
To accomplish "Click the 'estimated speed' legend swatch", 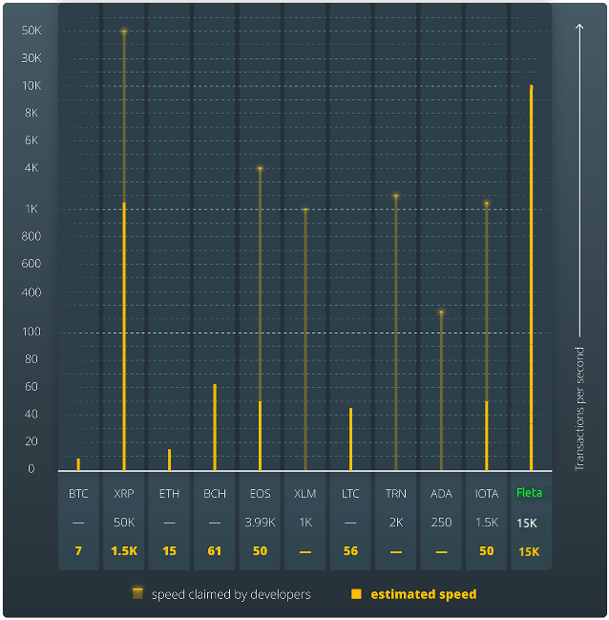I will click(x=356, y=594).
